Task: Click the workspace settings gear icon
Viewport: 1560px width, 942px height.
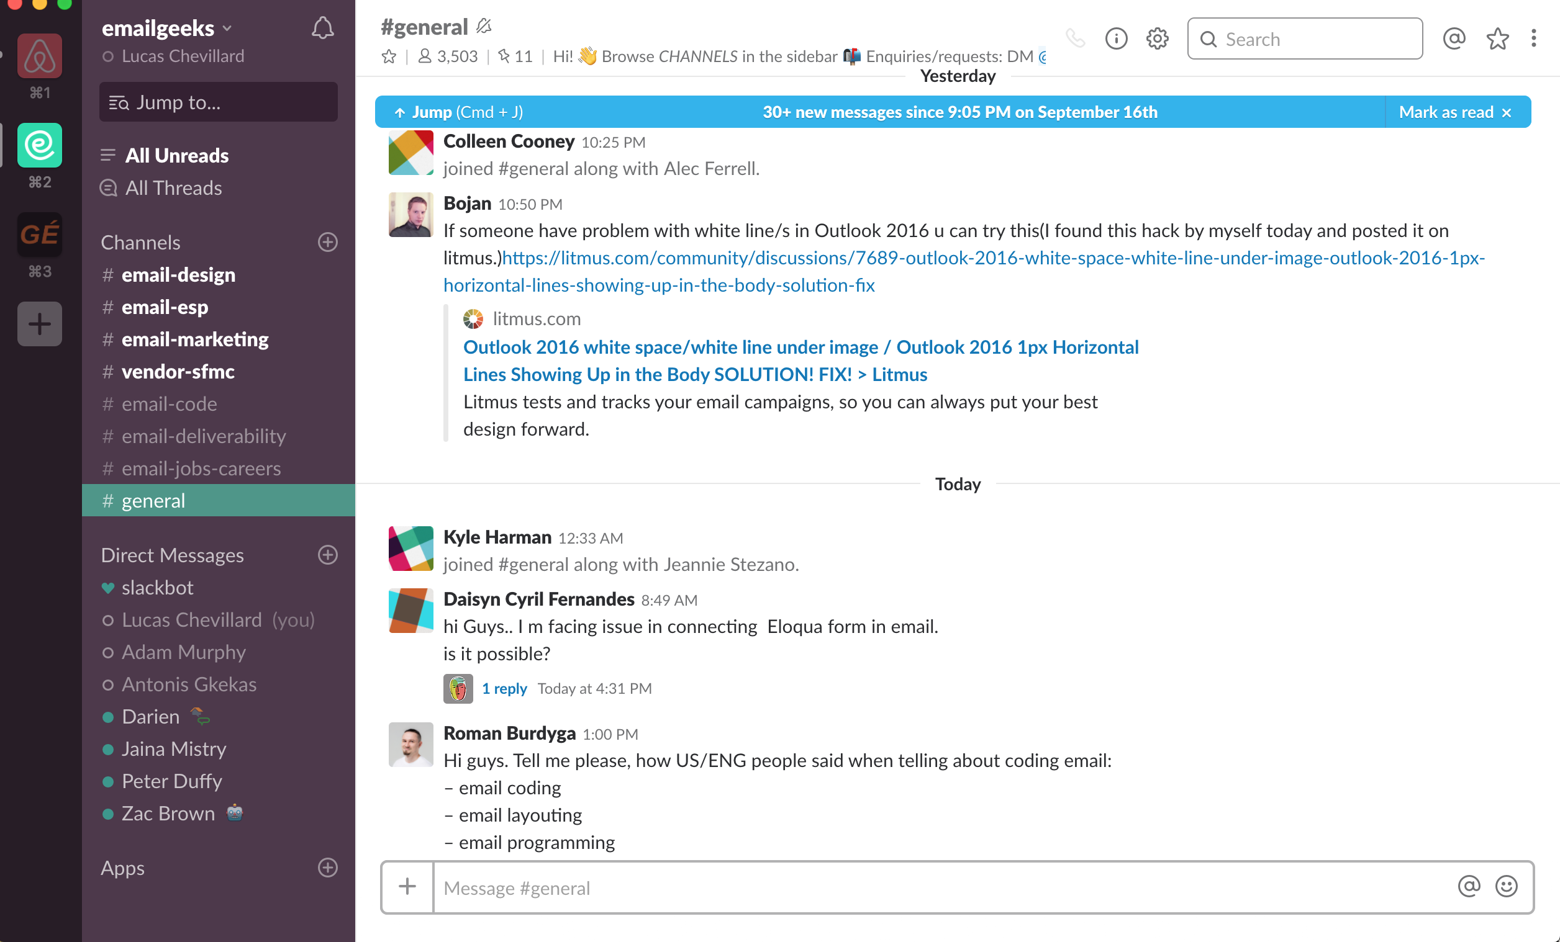Action: tap(1158, 38)
